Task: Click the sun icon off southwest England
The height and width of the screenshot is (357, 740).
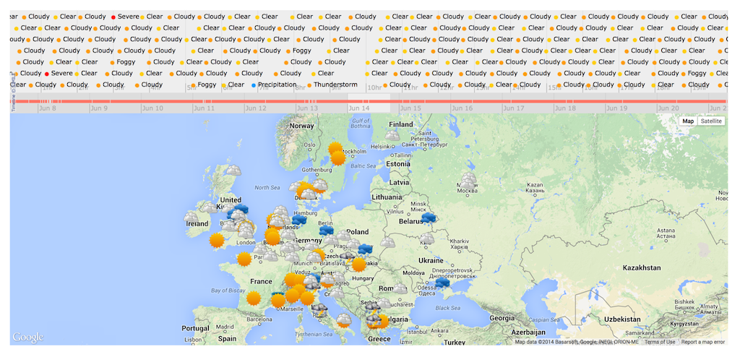Action: [217, 241]
